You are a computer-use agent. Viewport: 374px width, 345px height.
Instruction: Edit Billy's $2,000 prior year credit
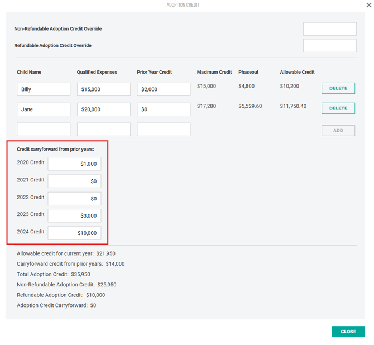164,89
